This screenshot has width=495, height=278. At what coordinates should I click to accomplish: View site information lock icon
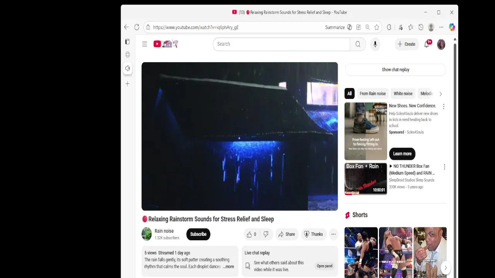click(147, 27)
